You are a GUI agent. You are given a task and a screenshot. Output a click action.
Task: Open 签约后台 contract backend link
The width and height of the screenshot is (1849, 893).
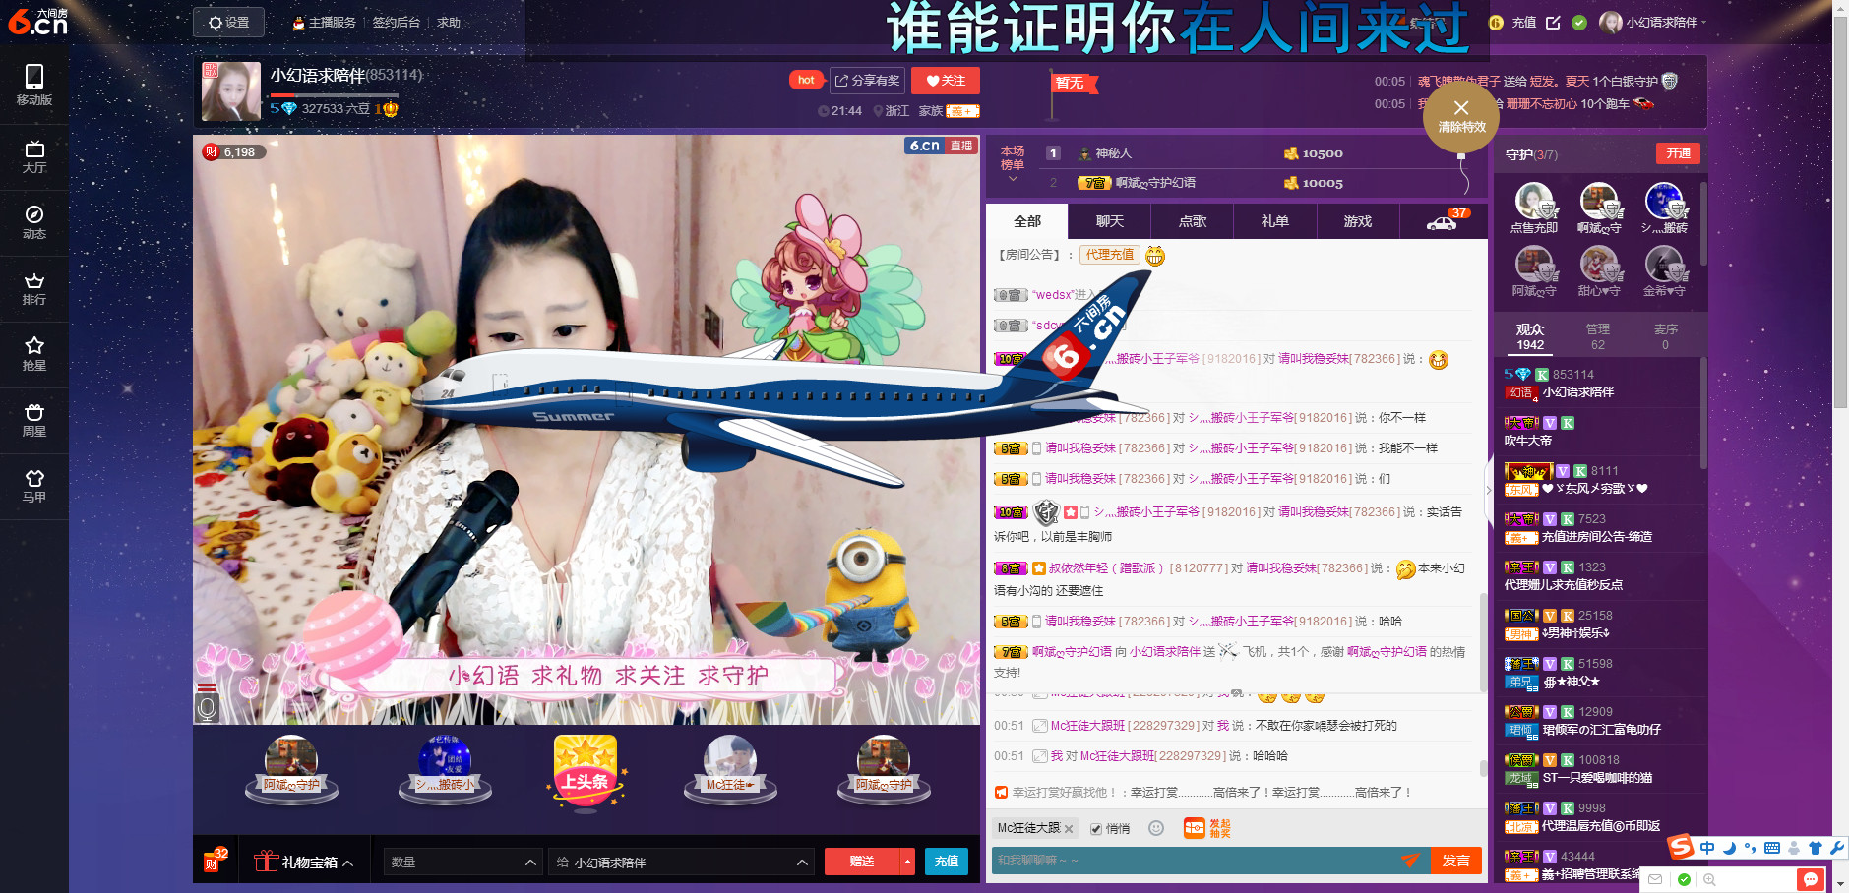click(396, 22)
